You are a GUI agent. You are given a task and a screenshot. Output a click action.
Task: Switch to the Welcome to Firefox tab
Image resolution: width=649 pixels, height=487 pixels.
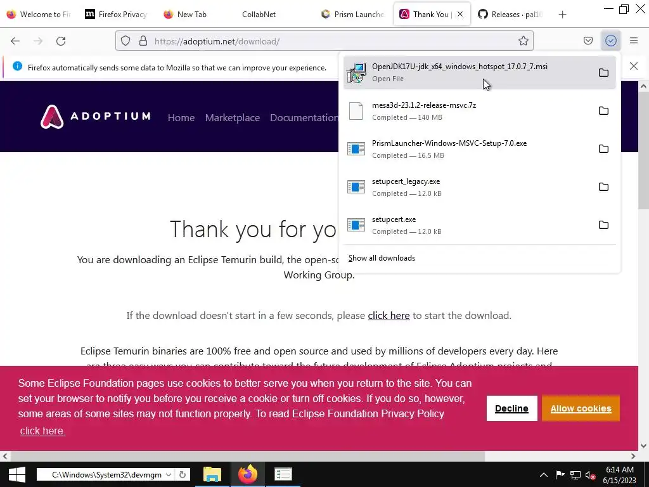pos(39,15)
